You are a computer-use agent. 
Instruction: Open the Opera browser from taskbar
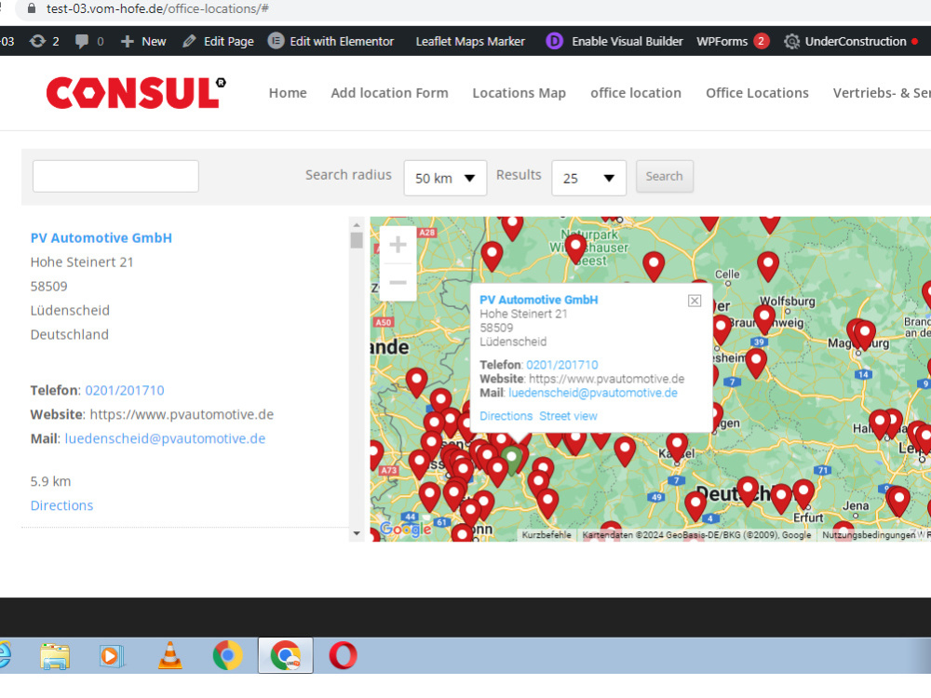pyautogui.click(x=344, y=656)
